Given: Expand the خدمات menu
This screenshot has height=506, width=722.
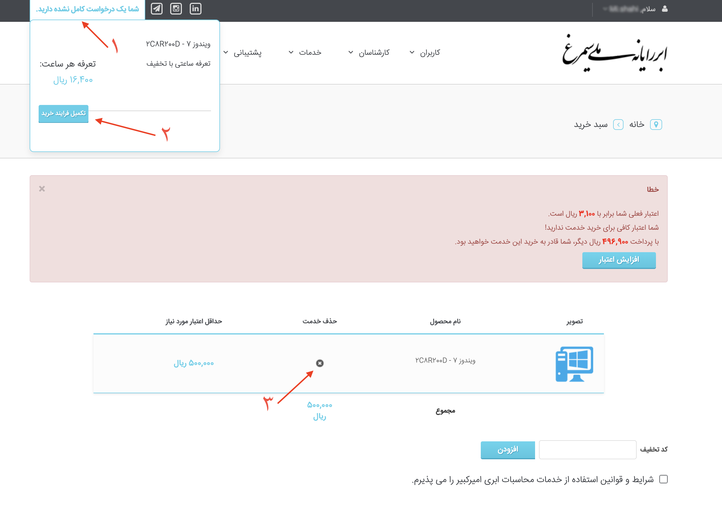Looking at the screenshot, I should 305,53.
